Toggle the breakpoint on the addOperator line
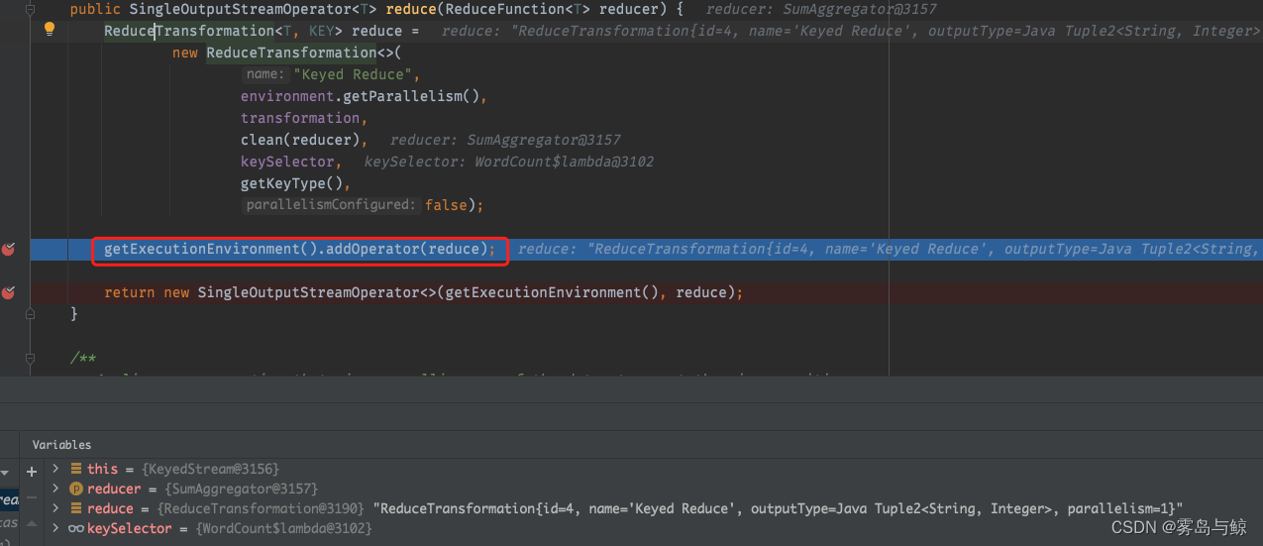This screenshot has width=1263, height=546. 9,249
